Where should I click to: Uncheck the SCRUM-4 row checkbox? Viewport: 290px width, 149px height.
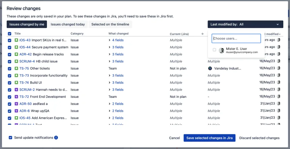tap(10, 62)
